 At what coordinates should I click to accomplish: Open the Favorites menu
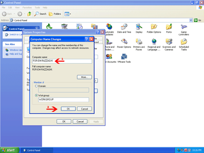tap(27, 7)
